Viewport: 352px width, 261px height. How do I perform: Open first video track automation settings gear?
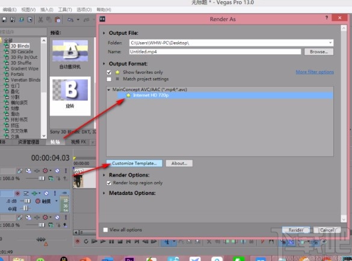(45, 171)
